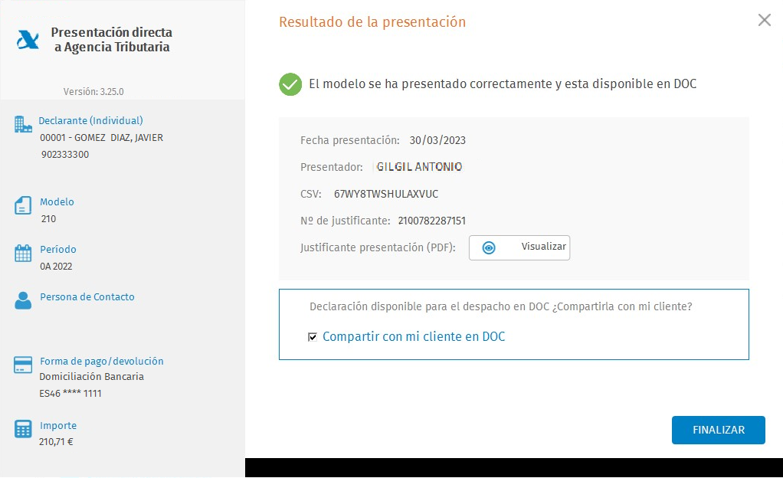Image resolution: width=783 pixels, height=478 pixels.
Task: Click presenter name GIL GIL ANTONIO
Action: coord(419,167)
